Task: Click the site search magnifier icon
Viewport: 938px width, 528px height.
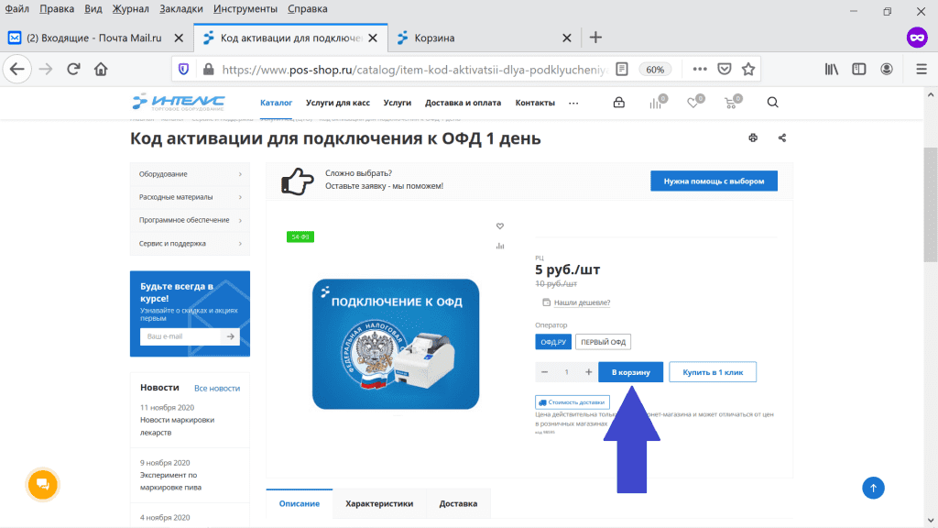Action: coord(772,103)
